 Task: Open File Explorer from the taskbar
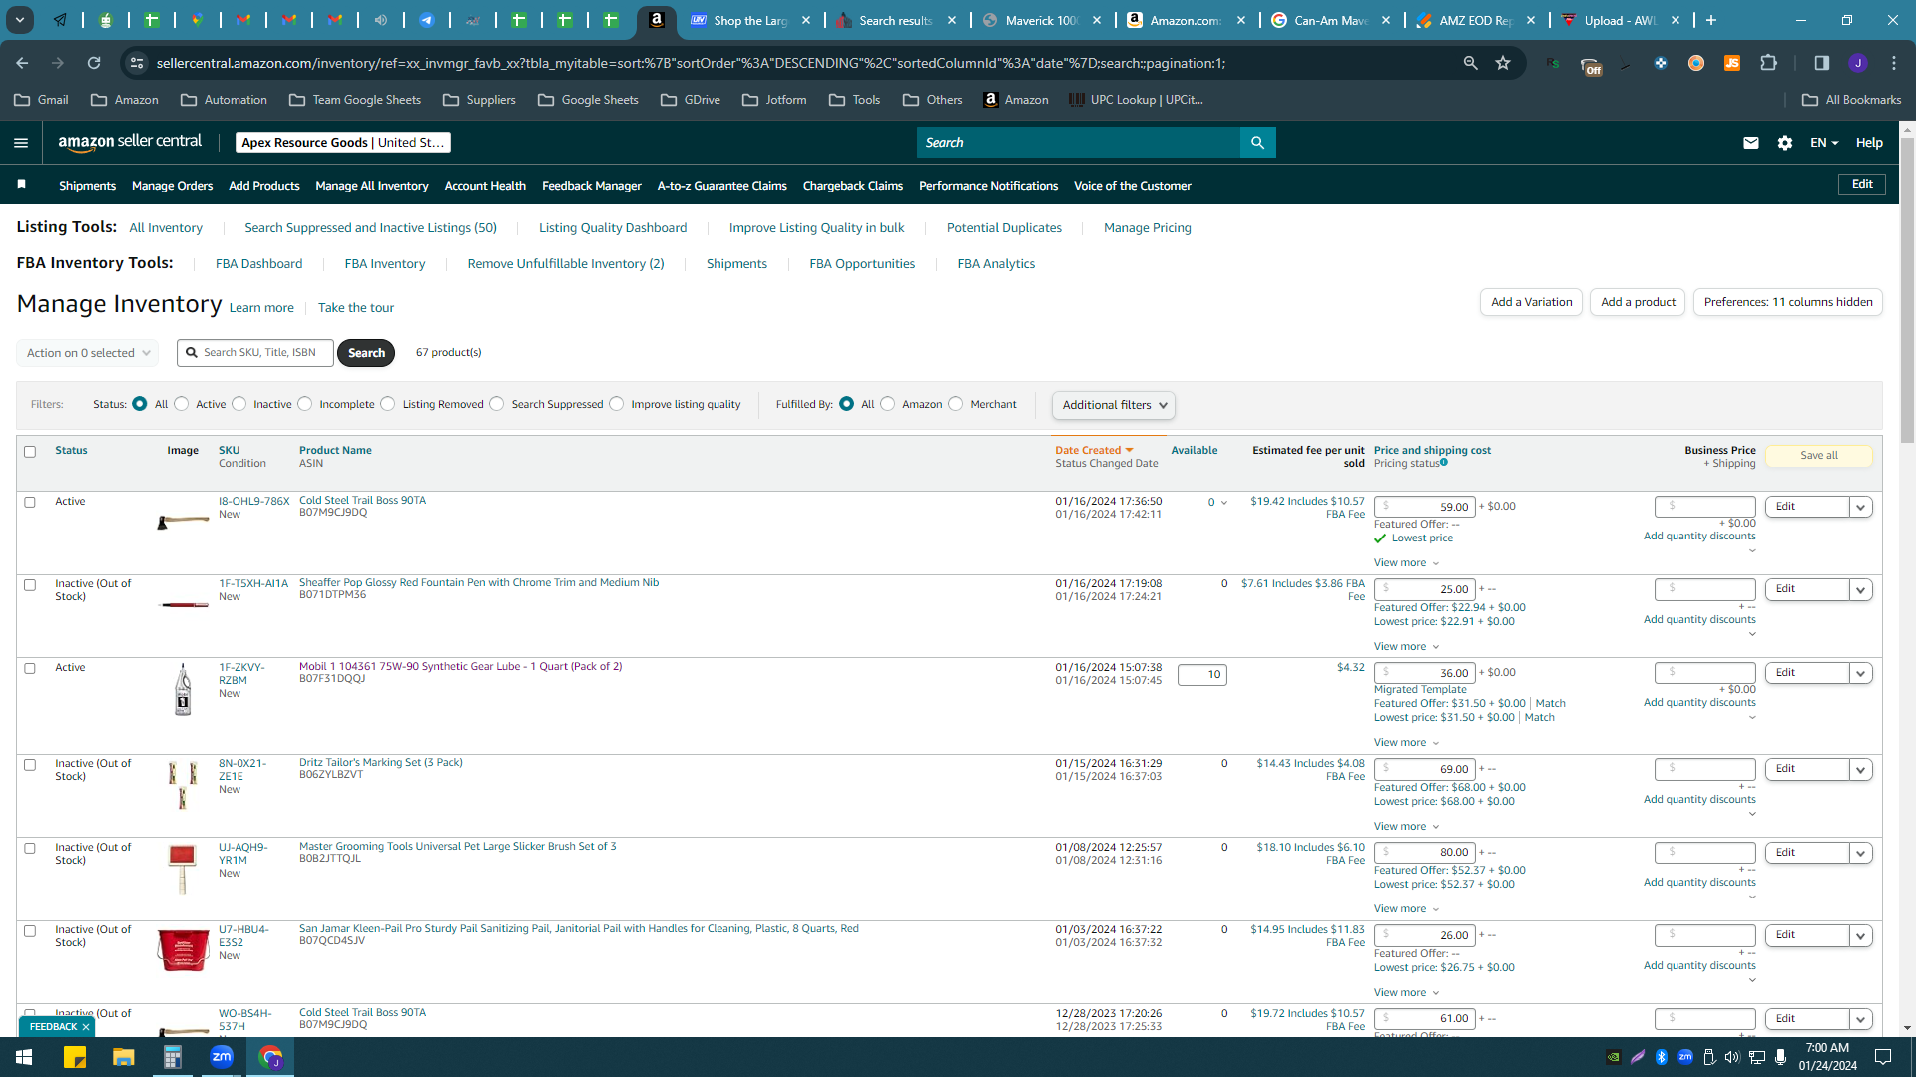(x=123, y=1057)
